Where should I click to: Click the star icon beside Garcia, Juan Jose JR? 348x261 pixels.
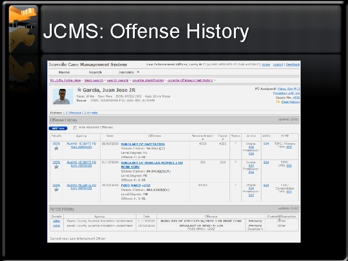[79, 90]
